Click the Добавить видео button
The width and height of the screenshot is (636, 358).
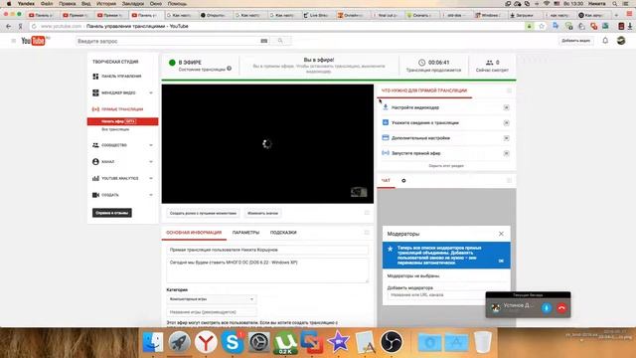(x=576, y=41)
